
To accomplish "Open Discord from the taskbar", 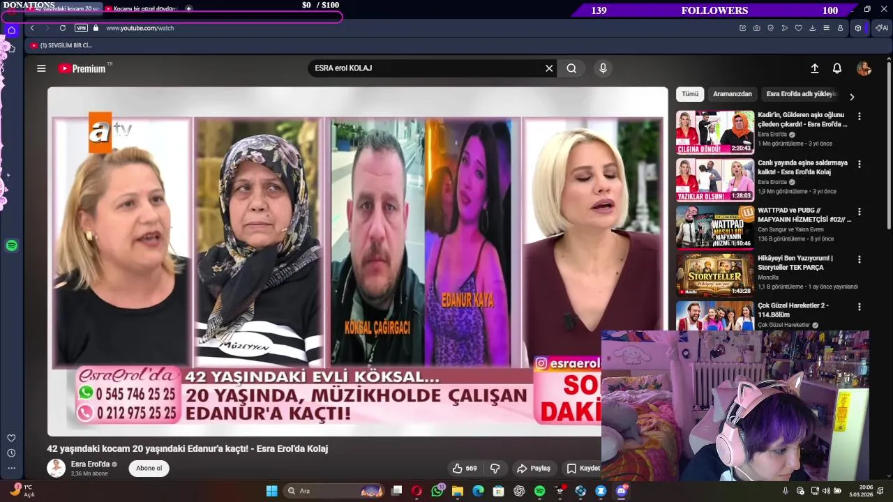I will [x=621, y=491].
